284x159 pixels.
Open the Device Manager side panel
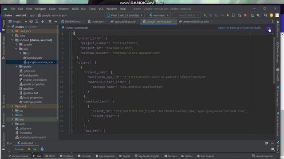pos(278,53)
